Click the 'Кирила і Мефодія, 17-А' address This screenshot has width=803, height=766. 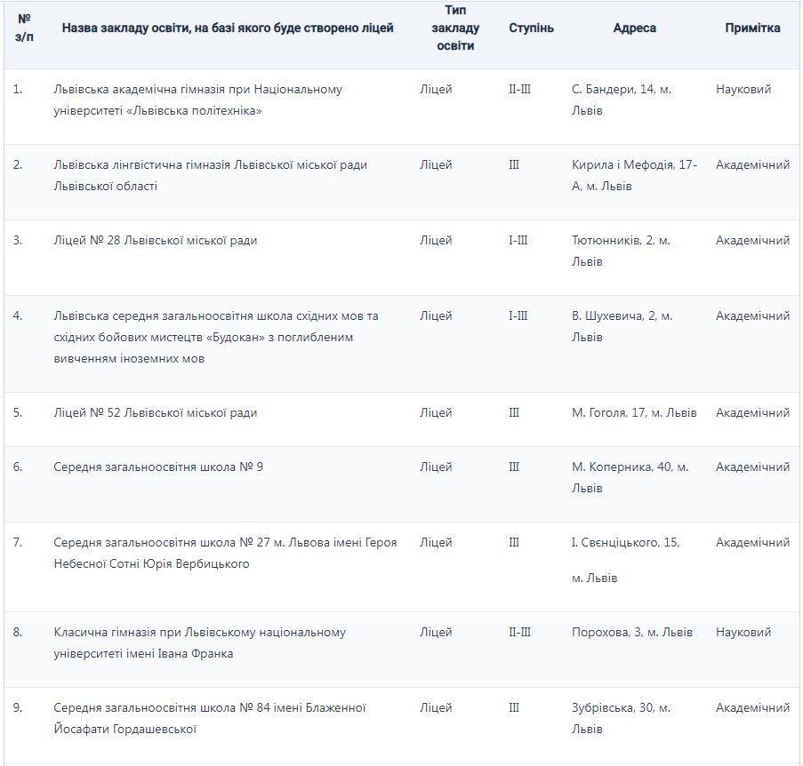(x=634, y=175)
